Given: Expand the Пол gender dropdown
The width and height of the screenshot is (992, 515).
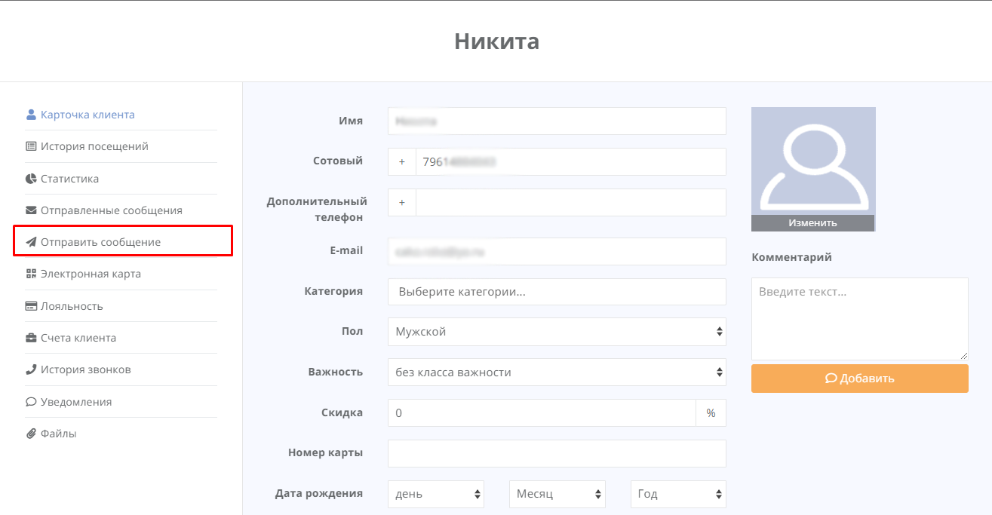Looking at the screenshot, I should click(557, 332).
